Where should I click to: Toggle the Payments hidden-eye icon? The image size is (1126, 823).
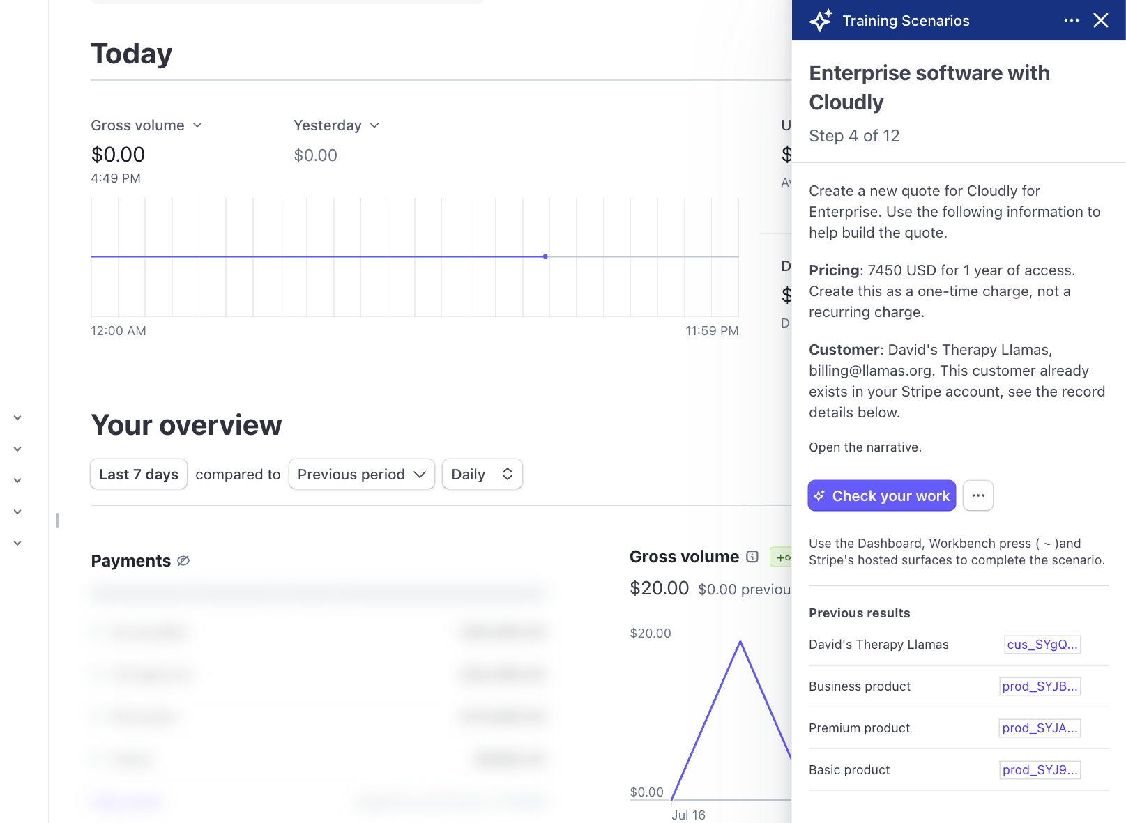tap(183, 561)
